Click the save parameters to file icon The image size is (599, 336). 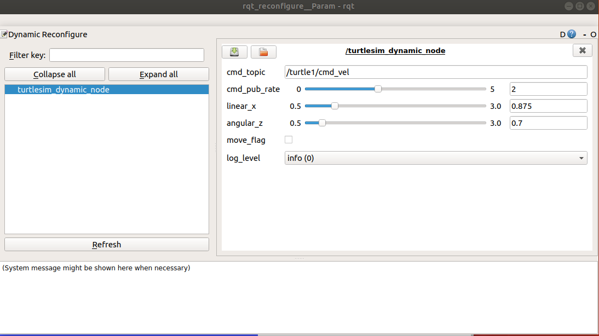[234, 51]
